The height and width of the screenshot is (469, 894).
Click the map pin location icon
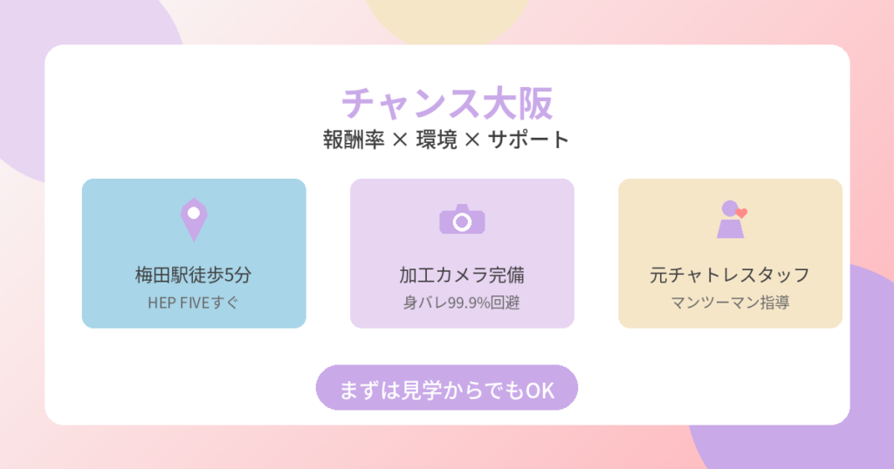(x=194, y=219)
